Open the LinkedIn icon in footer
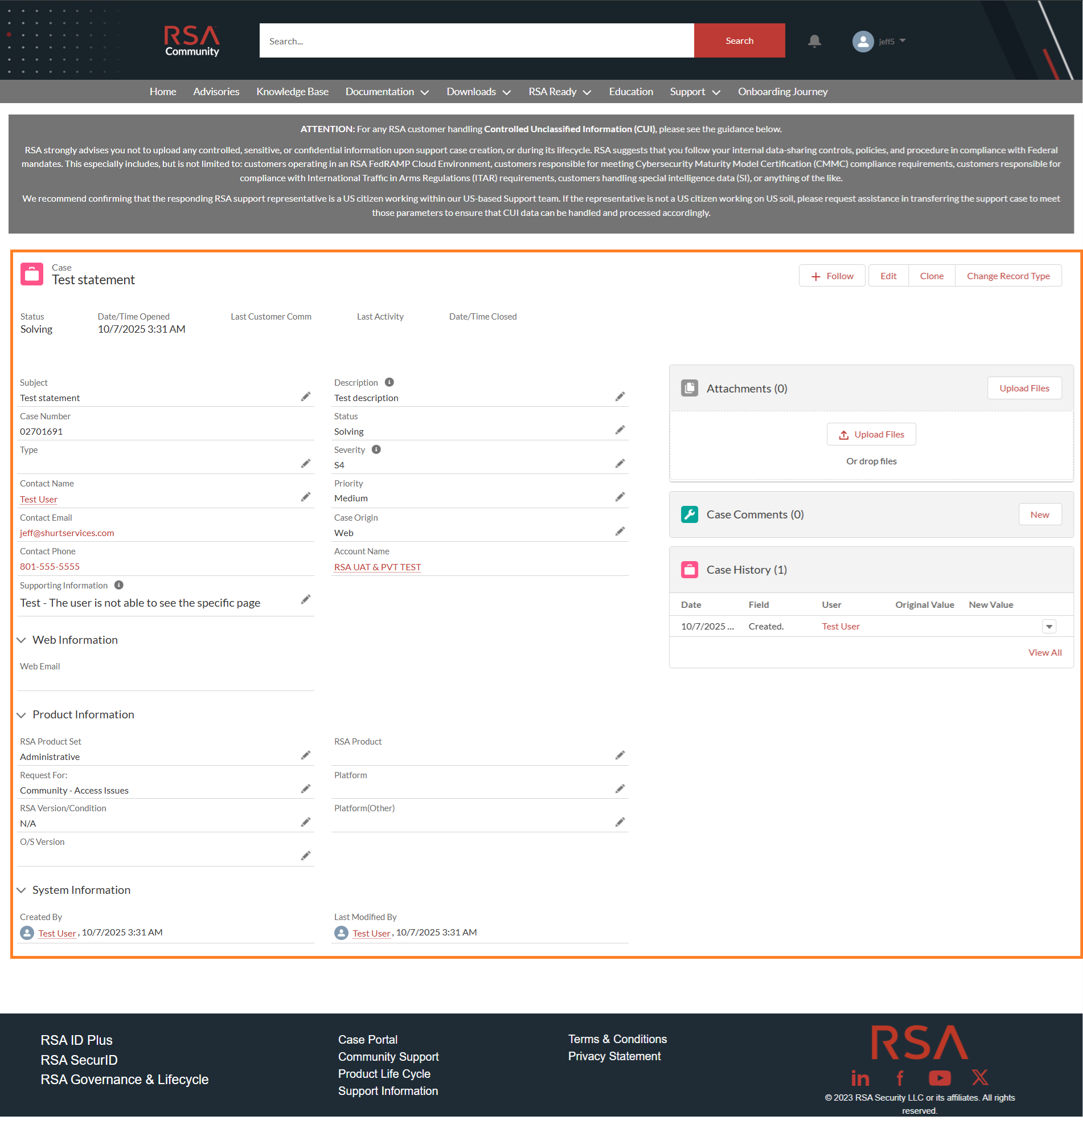 point(859,1078)
